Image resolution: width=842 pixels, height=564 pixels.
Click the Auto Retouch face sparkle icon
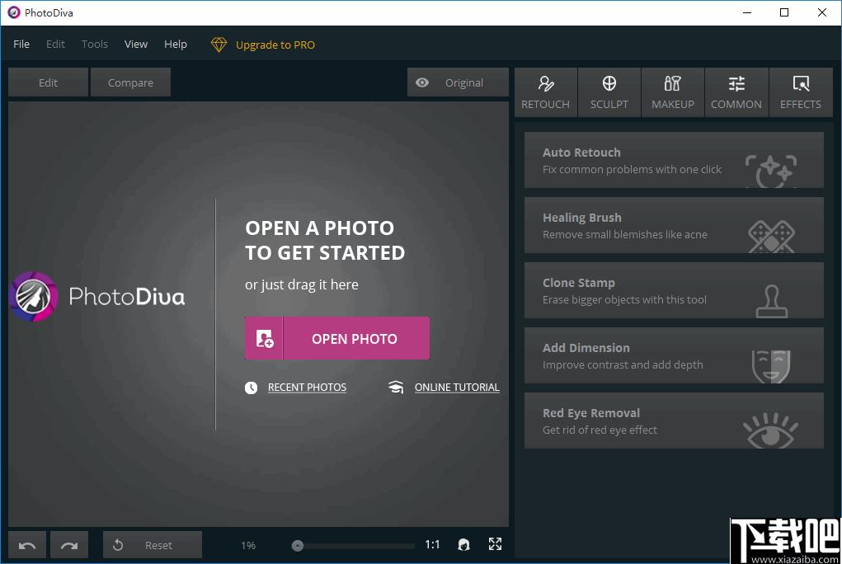tap(771, 171)
